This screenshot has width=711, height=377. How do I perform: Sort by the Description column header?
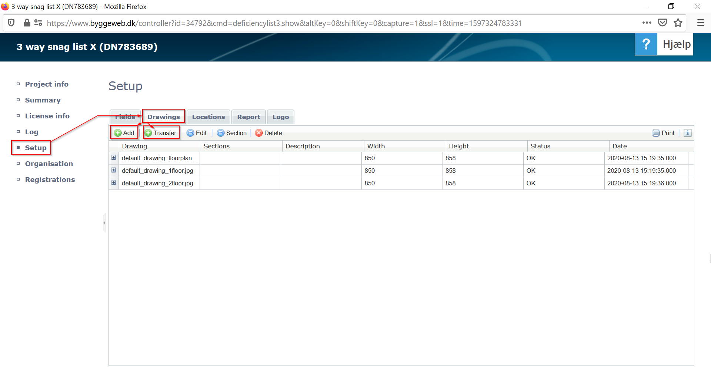coord(323,146)
